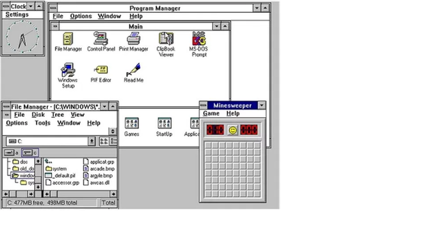The image size is (437, 245).
Task: Open Program Manager Options menu
Action: click(81, 16)
